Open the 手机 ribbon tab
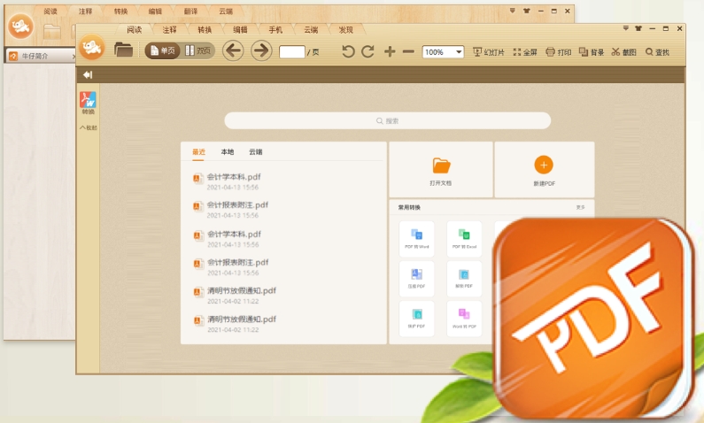Image resolution: width=704 pixels, height=423 pixels. 275,29
